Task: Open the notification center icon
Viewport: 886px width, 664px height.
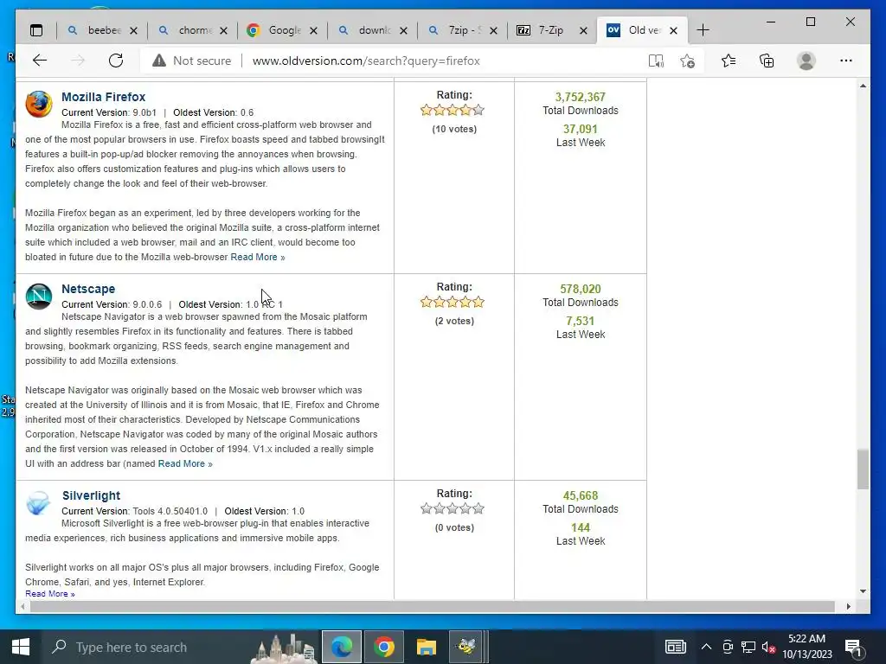Action: [x=854, y=648]
